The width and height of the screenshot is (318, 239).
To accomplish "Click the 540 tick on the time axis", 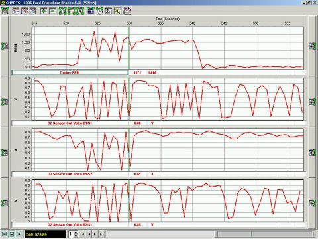I will click(192, 23).
